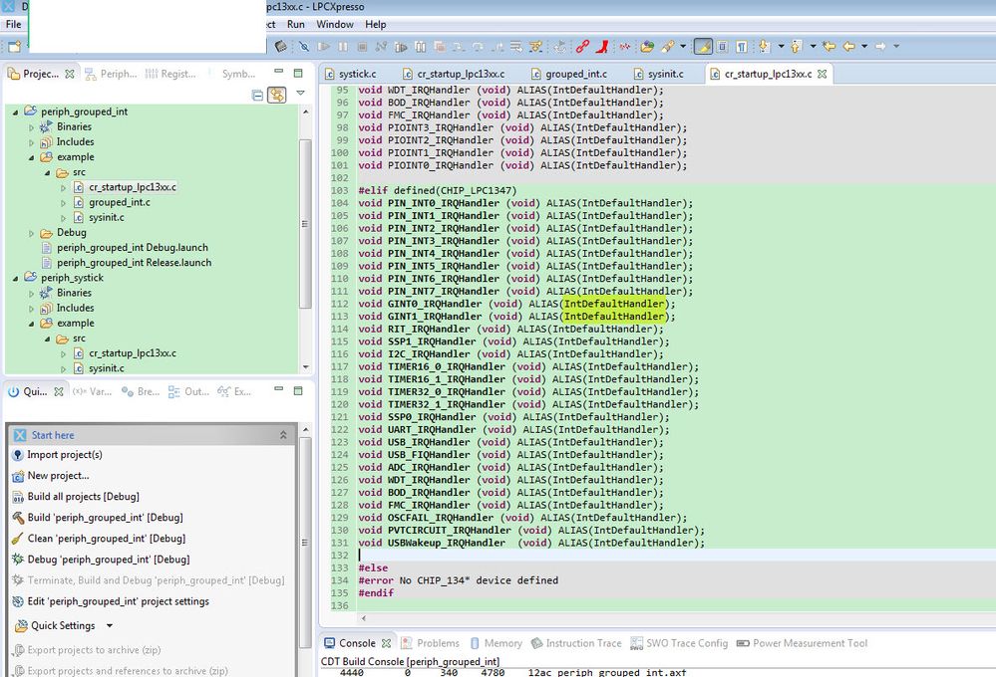Collapse the periph_systick project node
996x677 pixels.
tap(15, 278)
